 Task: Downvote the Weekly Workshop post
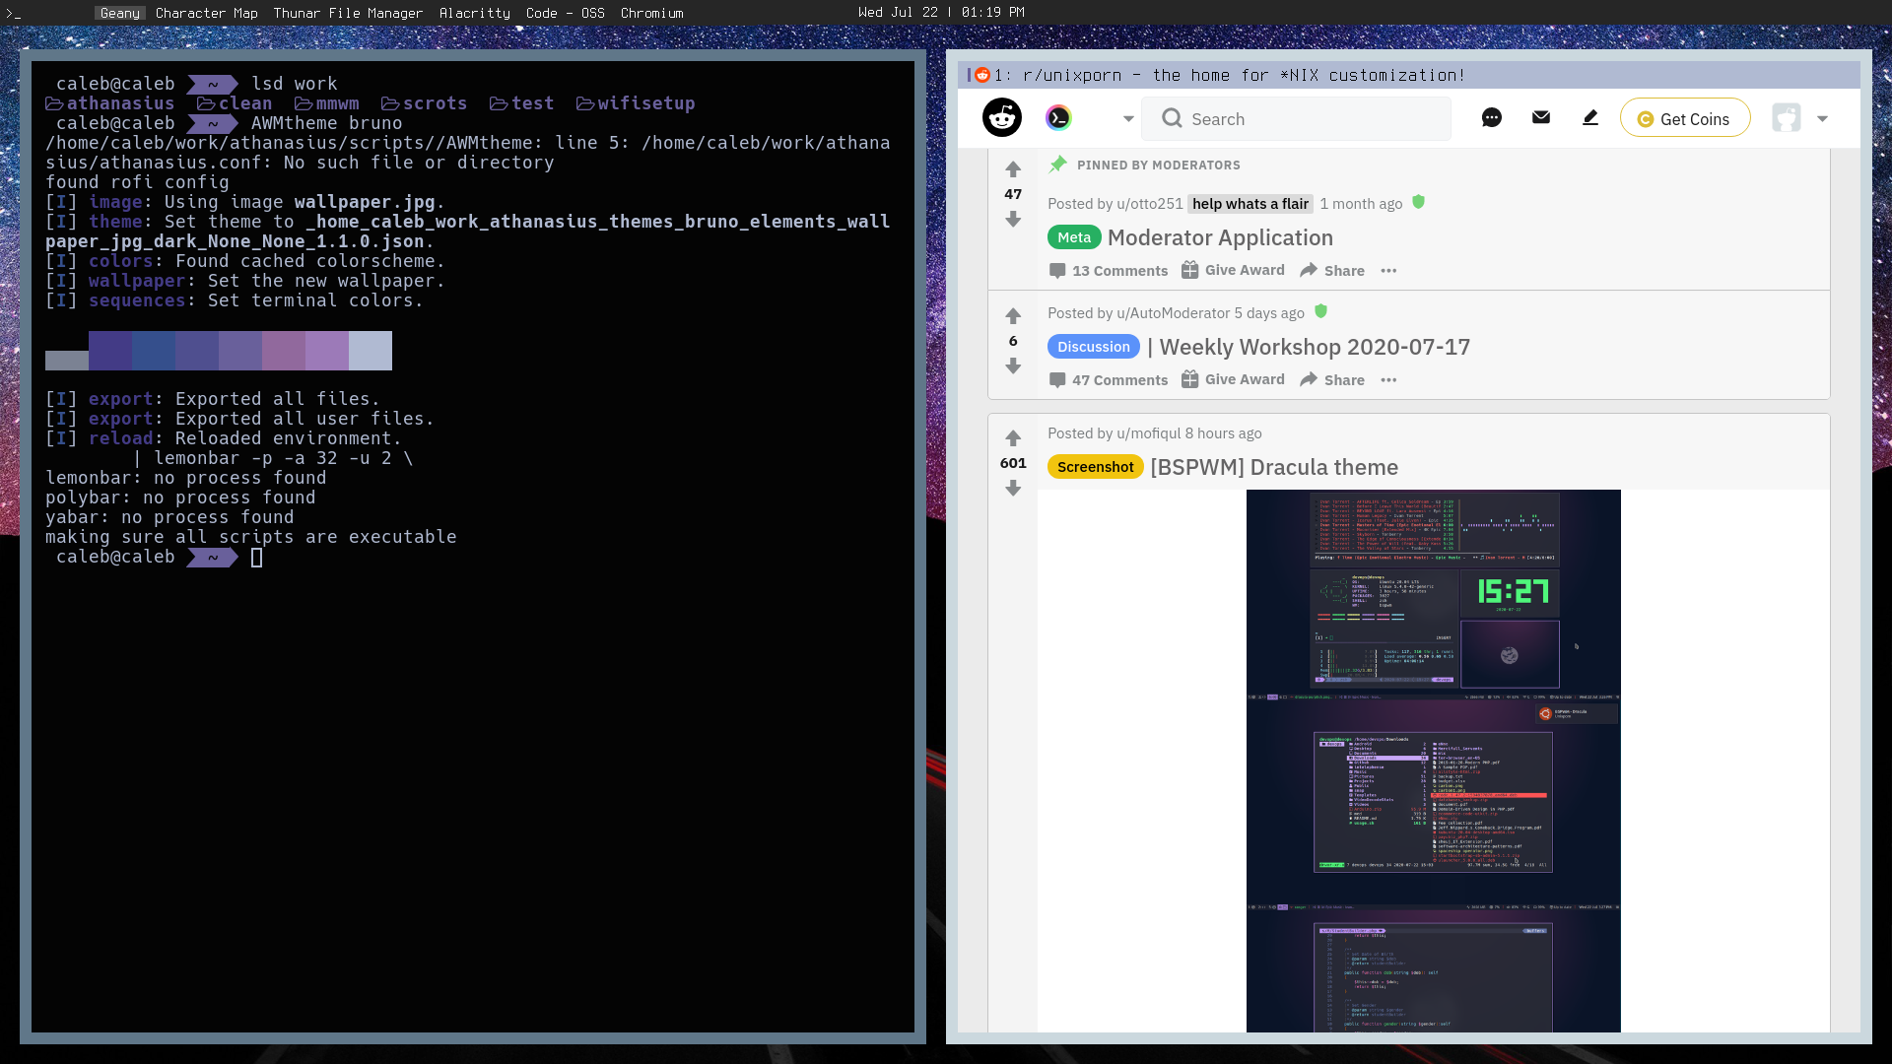[1013, 366]
